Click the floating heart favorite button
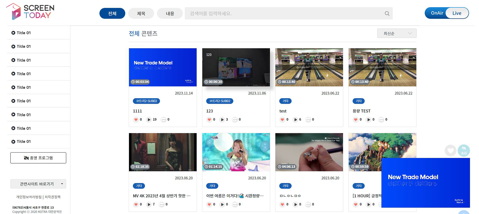Screen dimensions: 479x214 (x=450, y=150)
